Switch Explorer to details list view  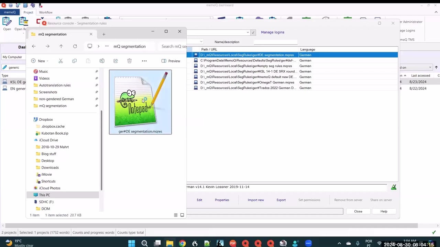coord(176,215)
